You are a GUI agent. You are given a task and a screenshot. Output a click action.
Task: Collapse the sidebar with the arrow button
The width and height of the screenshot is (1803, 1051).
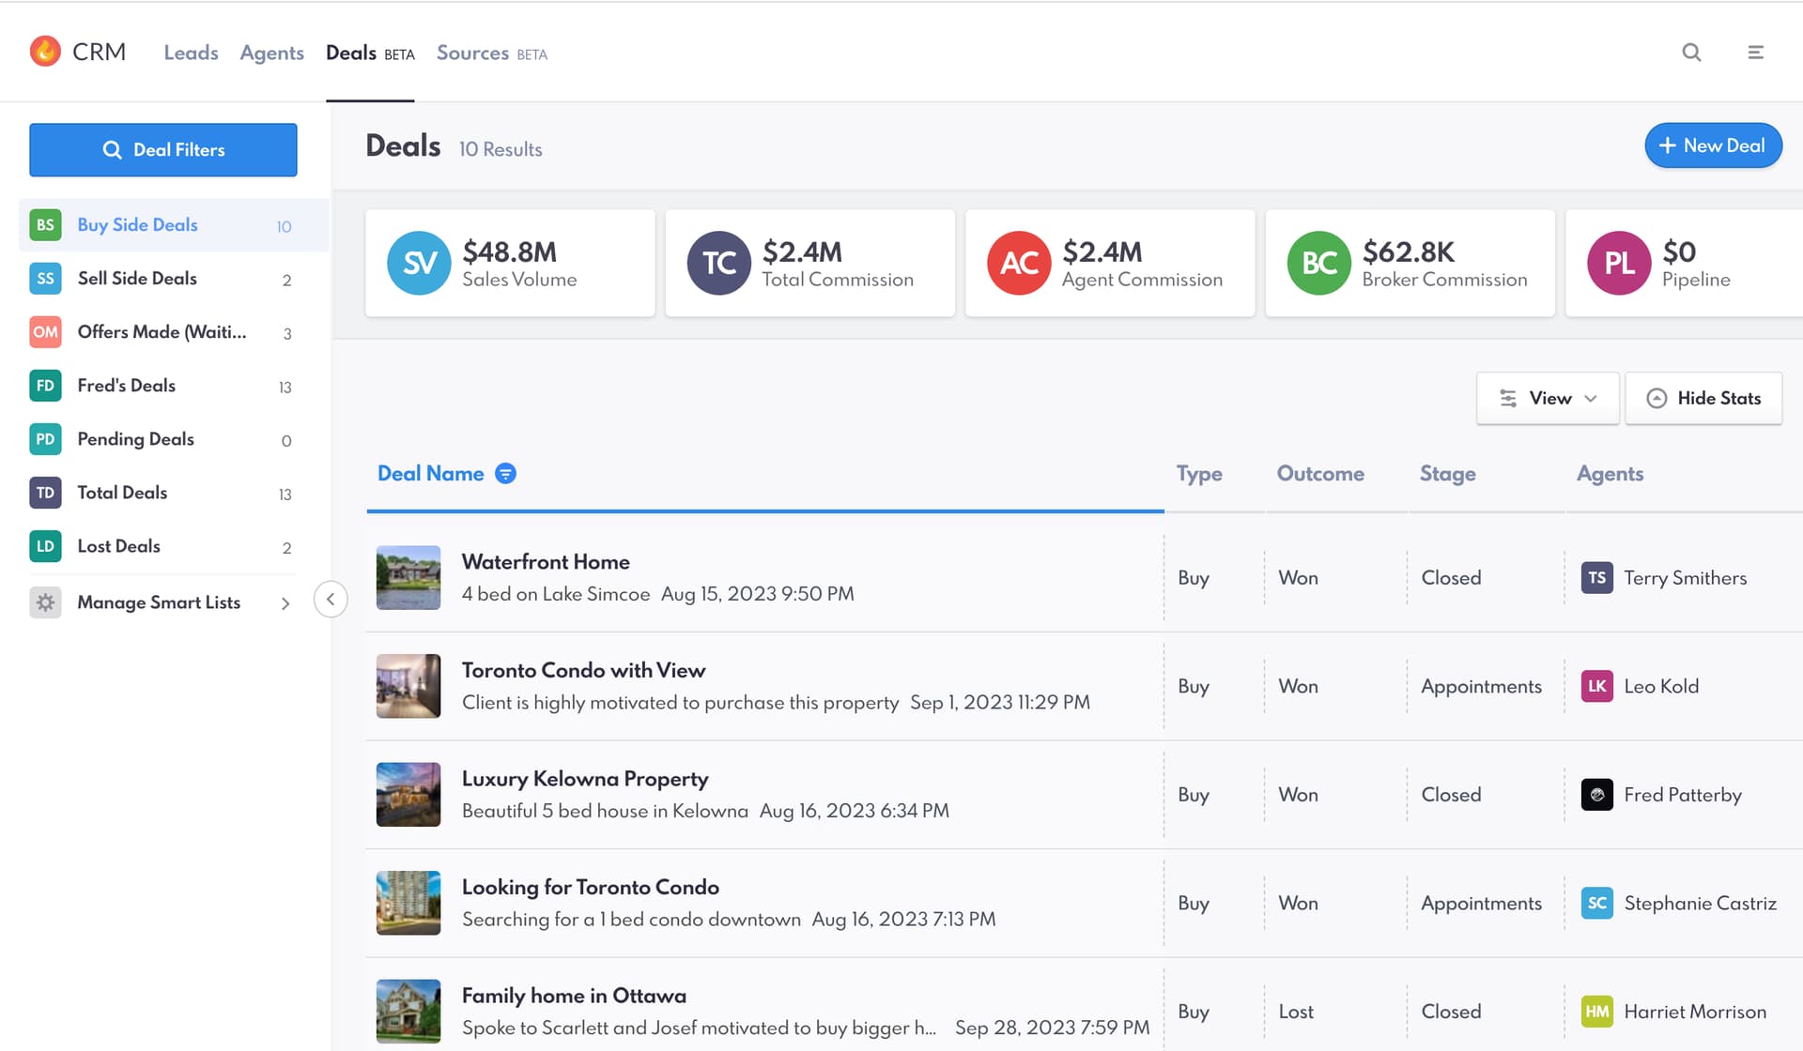coord(331,600)
